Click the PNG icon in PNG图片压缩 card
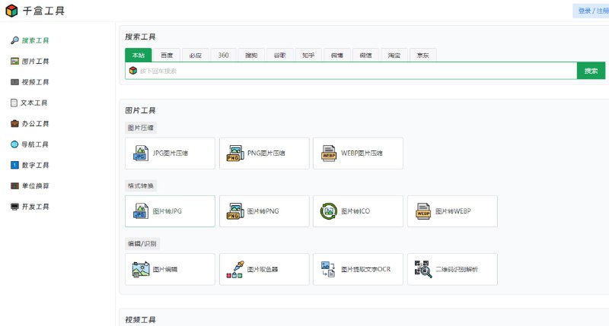The width and height of the screenshot is (609, 326). [x=235, y=153]
